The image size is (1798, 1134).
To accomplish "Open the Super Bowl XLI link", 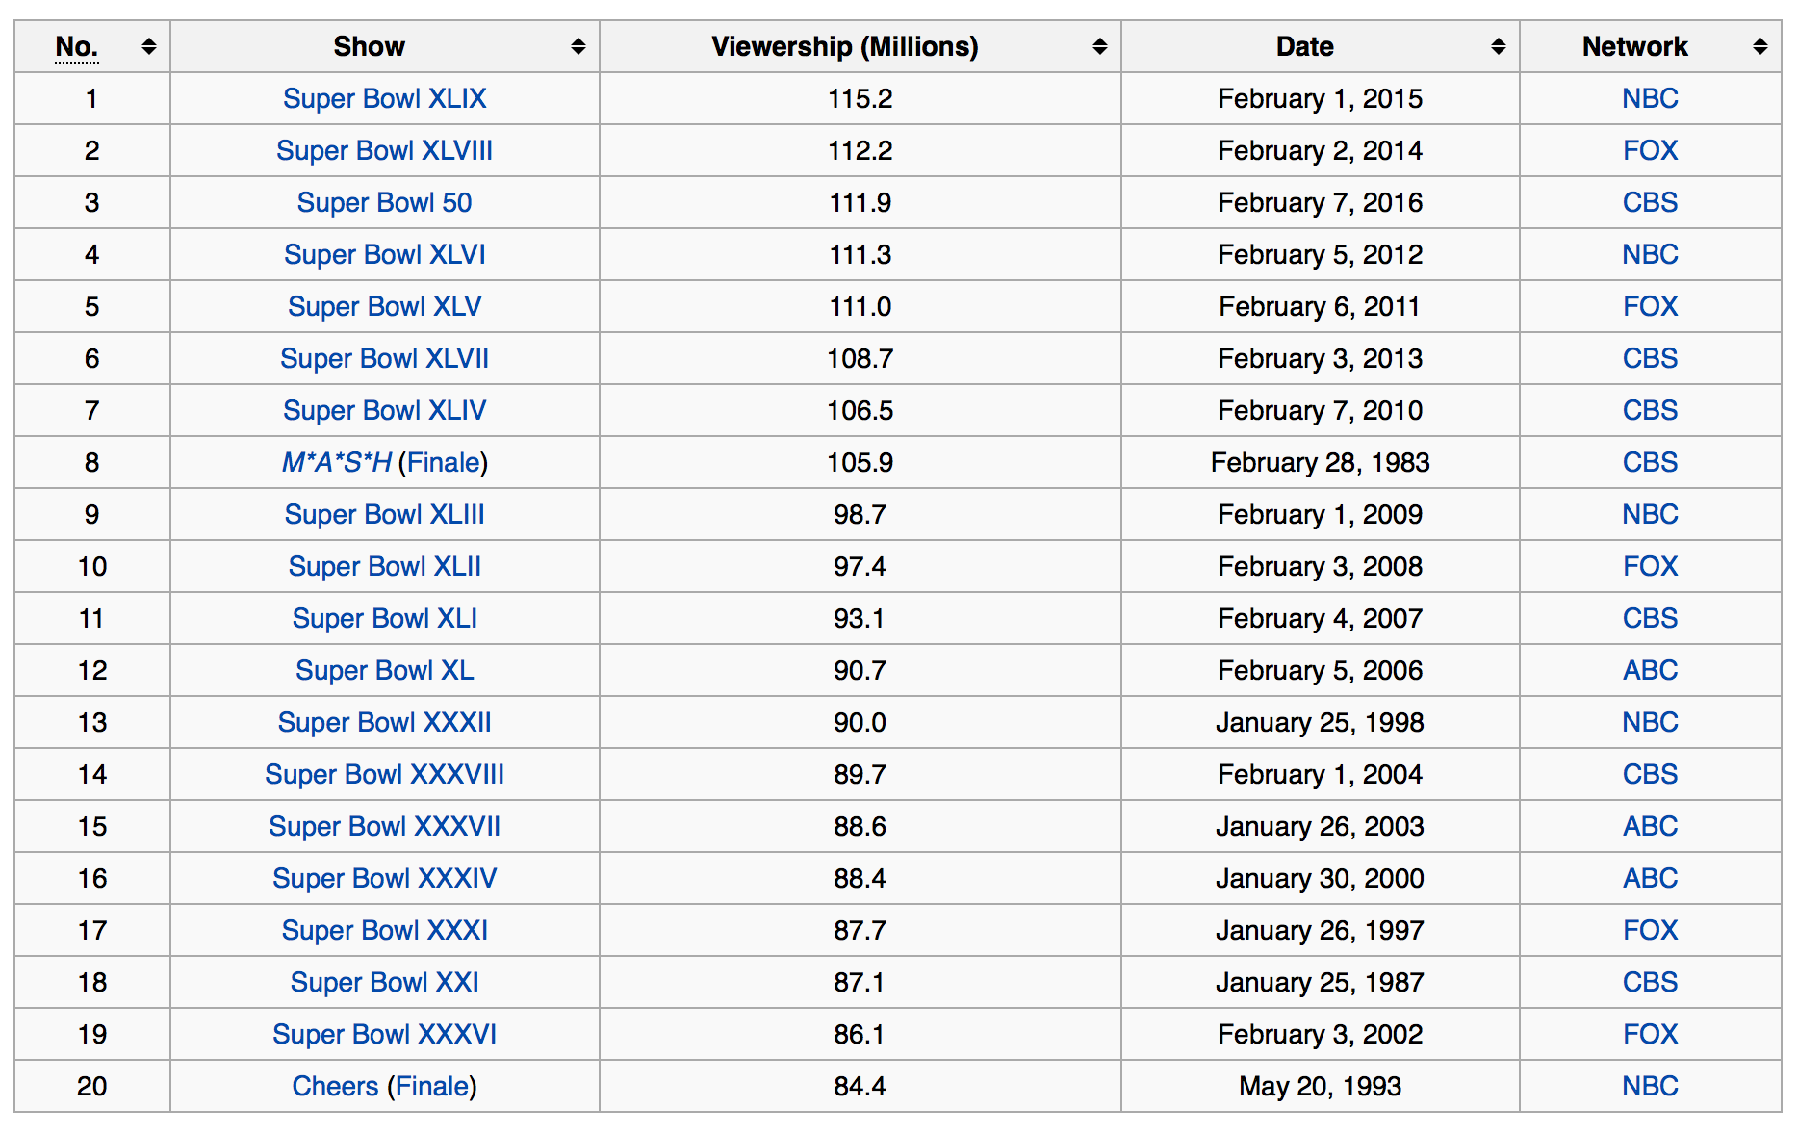I will point(384,618).
